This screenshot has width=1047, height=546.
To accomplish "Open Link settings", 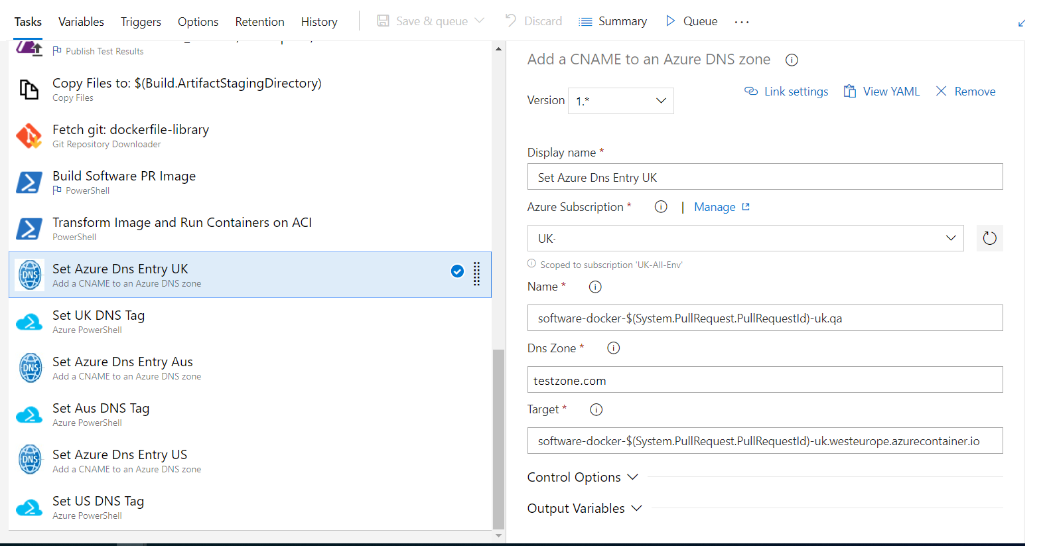I will click(786, 92).
